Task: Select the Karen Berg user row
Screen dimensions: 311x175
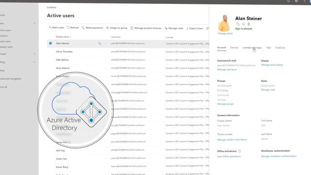Action: coord(128,167)
